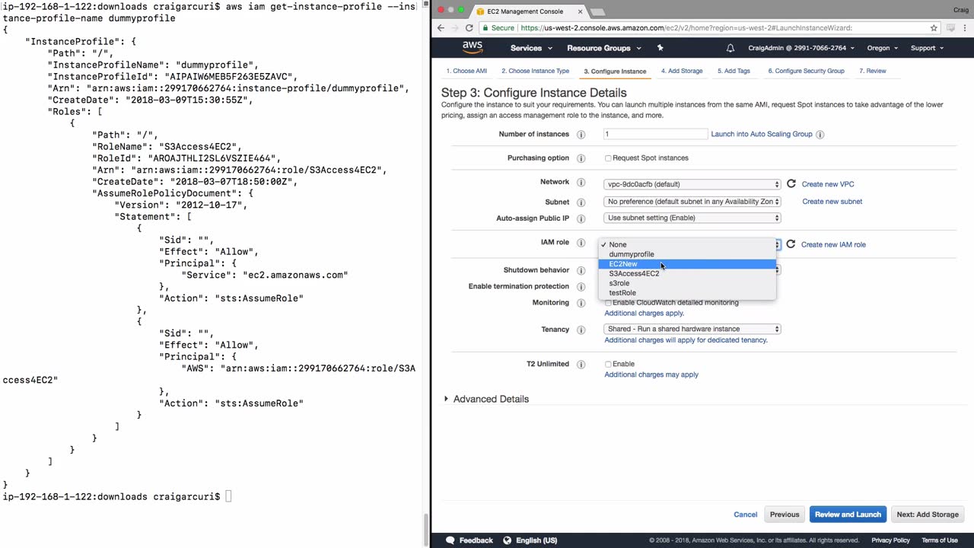Open the Feedback chat icon
Image resolution: width=974 pixels, height=548 pixels.
pyautogui.click(x=450, y=540)
